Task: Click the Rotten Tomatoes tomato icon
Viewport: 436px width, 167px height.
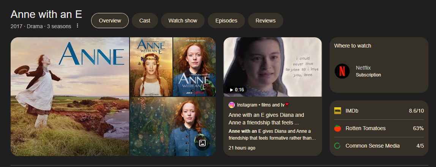Action: [337, 128]
